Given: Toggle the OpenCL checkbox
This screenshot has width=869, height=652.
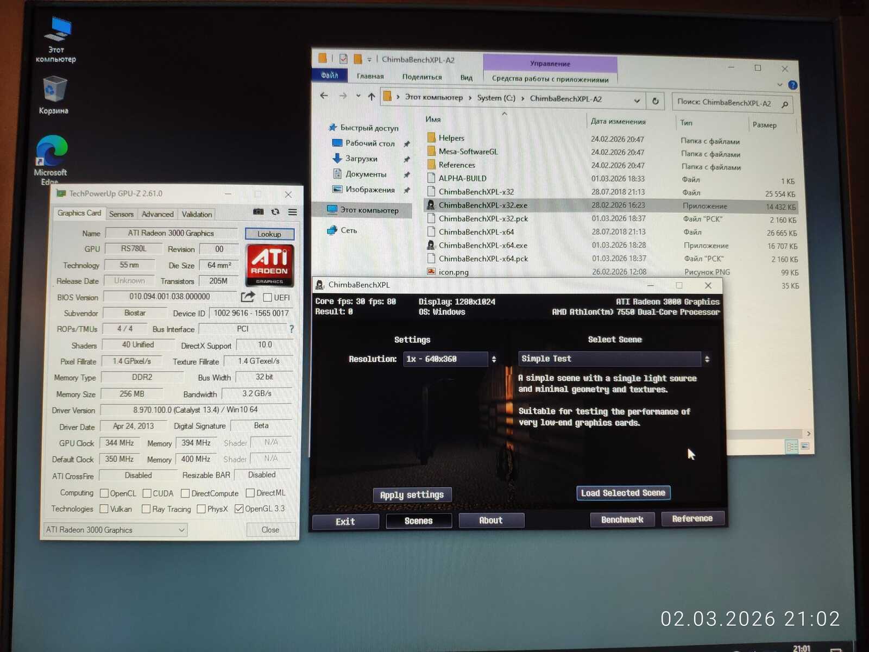Looking at the screenshot, I should pyautogui.click(x=104, y=493).
